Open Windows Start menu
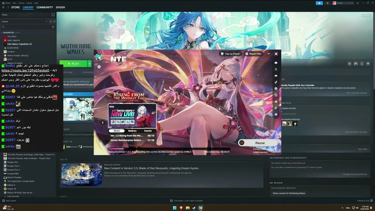 point(175,208)
